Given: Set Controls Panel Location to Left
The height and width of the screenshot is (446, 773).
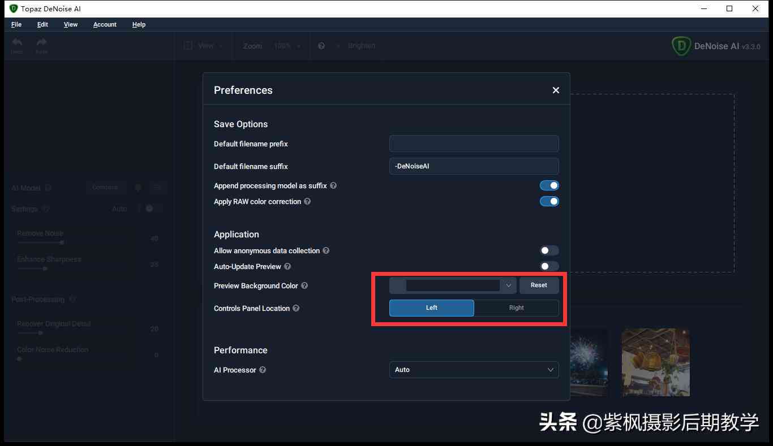Looking at the screenshot, I should pyautogui.click(x=432, y=308).
